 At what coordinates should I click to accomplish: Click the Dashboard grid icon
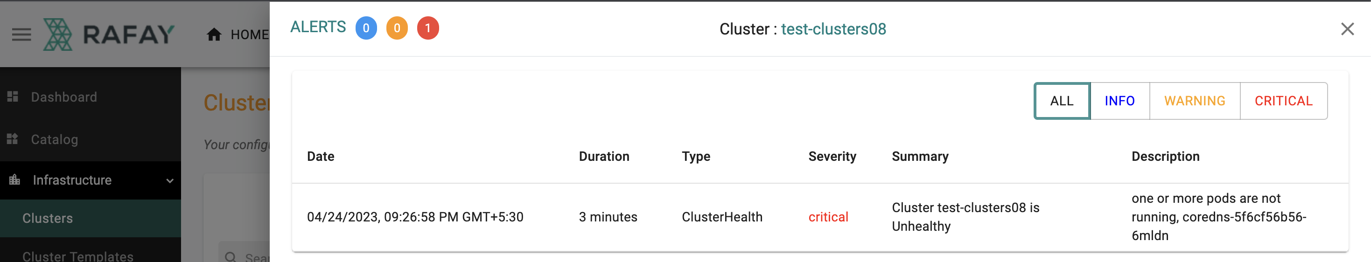point(13,97)
